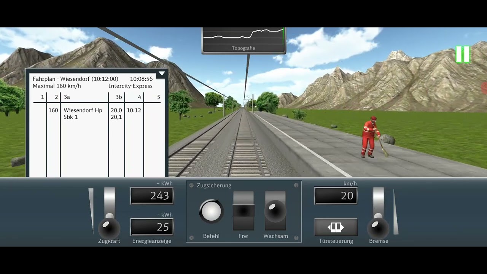Pause the game with the green pause icon
Image resolution: width=487 pixels, height=274 pixels.
point(463,54)
